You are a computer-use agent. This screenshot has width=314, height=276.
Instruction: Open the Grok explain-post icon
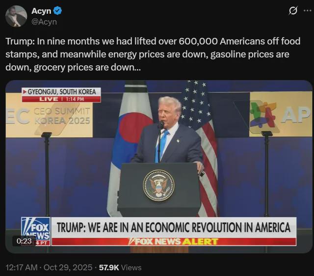tap(293, 11)
